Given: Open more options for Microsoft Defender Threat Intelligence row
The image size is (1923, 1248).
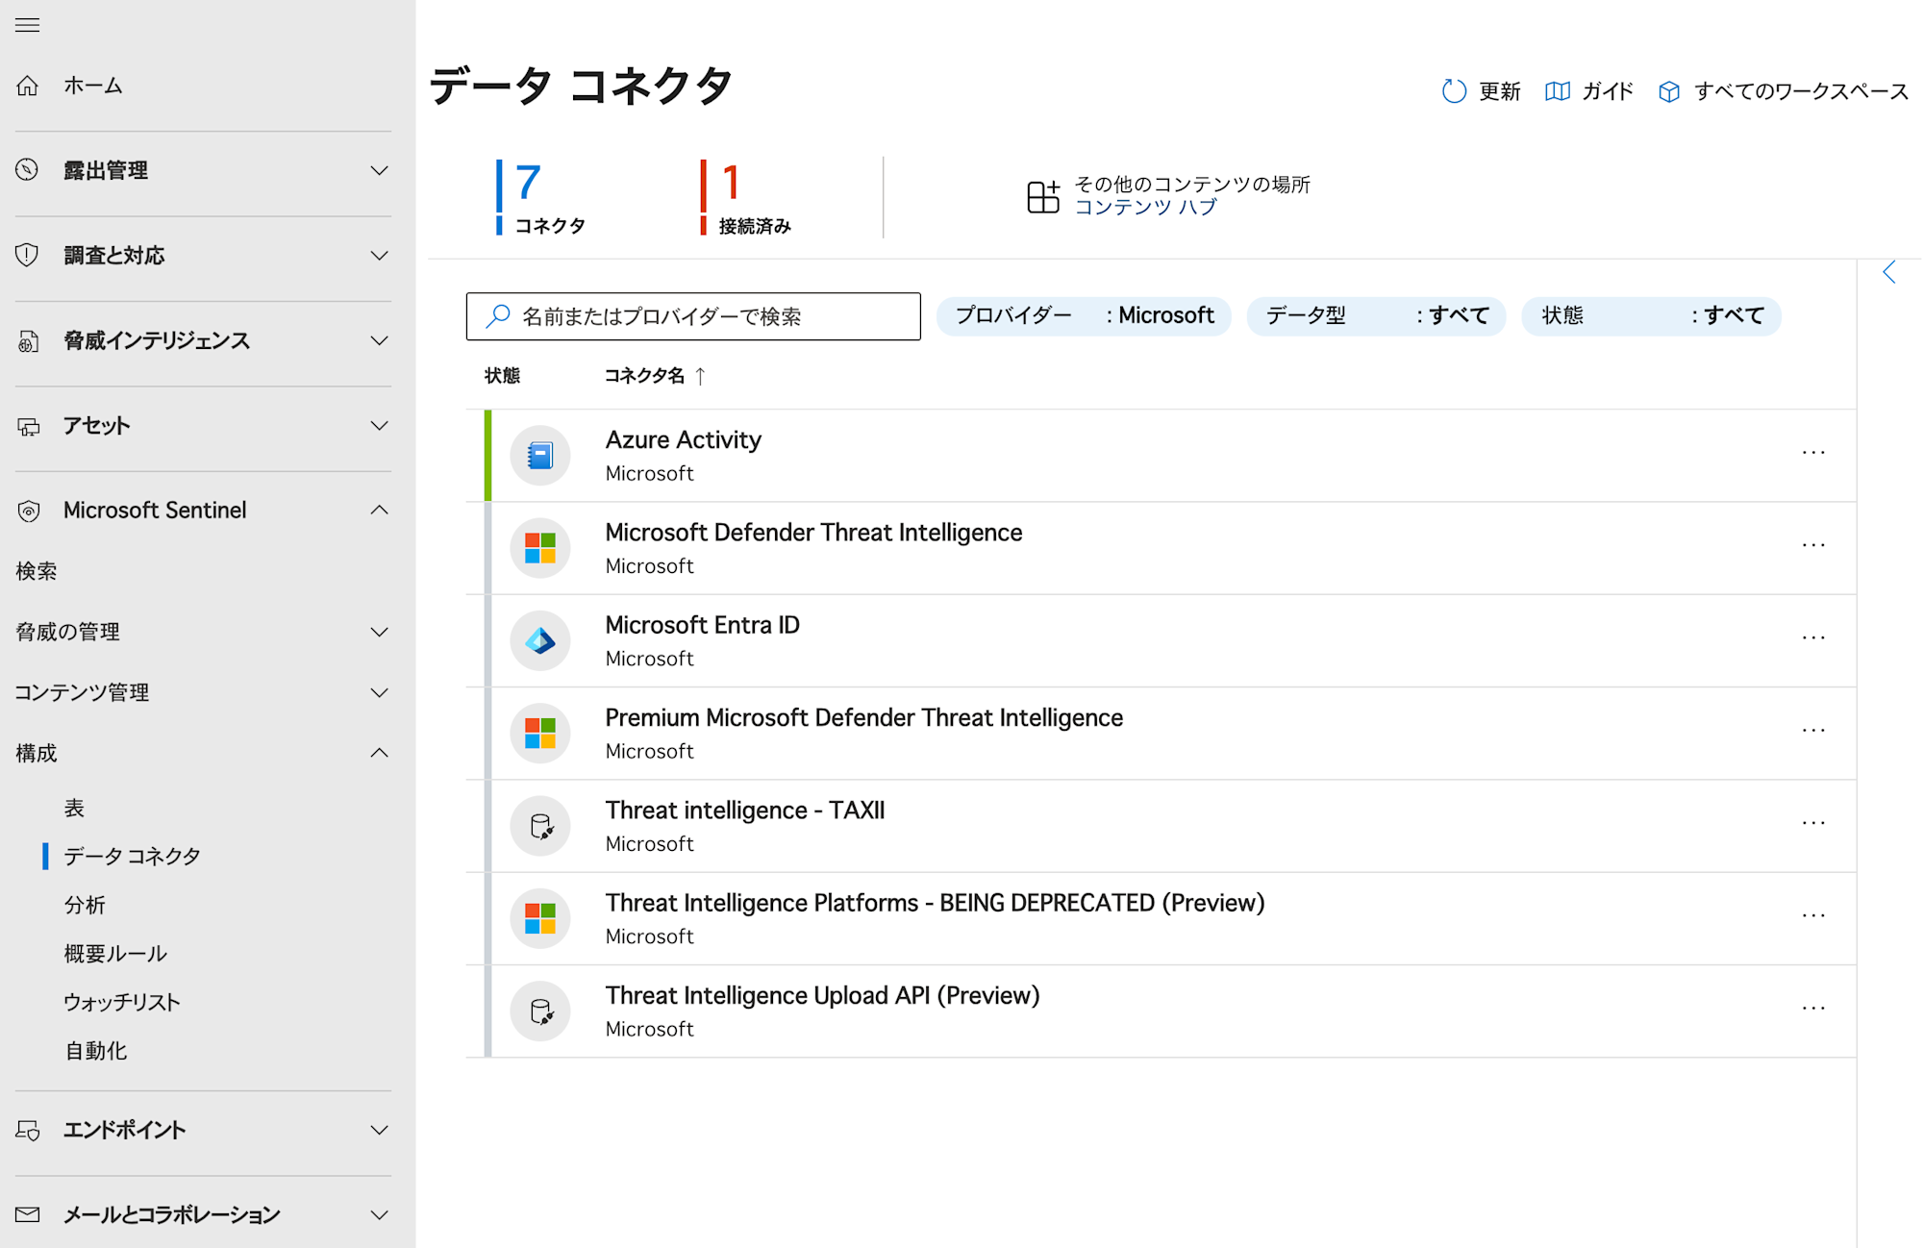Looking at the screenshot, I should pyautogui.click(x=1813, y=545).
